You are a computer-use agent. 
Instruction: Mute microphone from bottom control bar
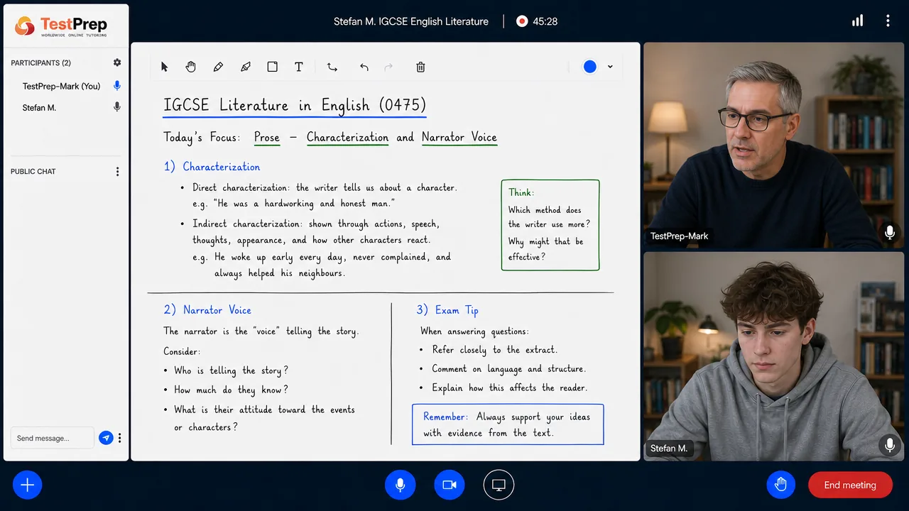[x=400, y=485]
